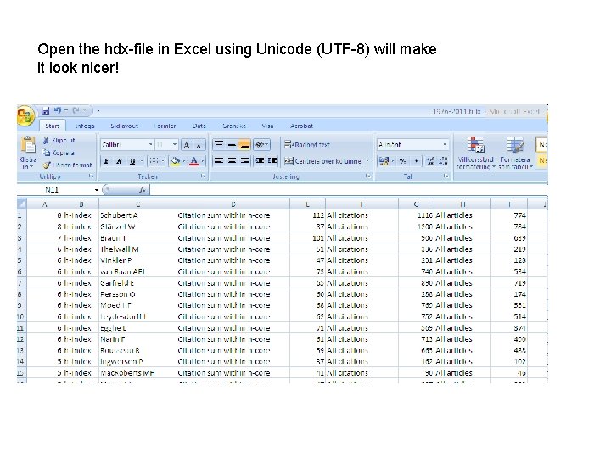Center cell text horizontally
Viewport: 611px width, 458px height.
[232, 160]
